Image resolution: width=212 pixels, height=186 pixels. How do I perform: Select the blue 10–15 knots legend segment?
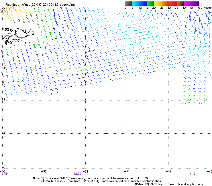[x=143, y=3]
